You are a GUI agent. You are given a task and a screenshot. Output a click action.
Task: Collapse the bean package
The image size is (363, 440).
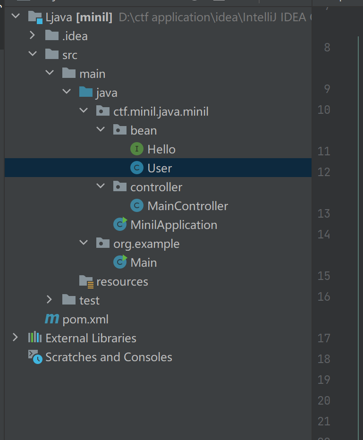(x=101, y=130)
